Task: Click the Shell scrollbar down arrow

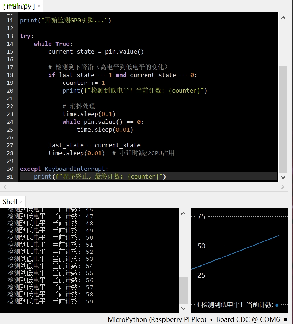Action: pyautogui.click(x=183, y=308)
